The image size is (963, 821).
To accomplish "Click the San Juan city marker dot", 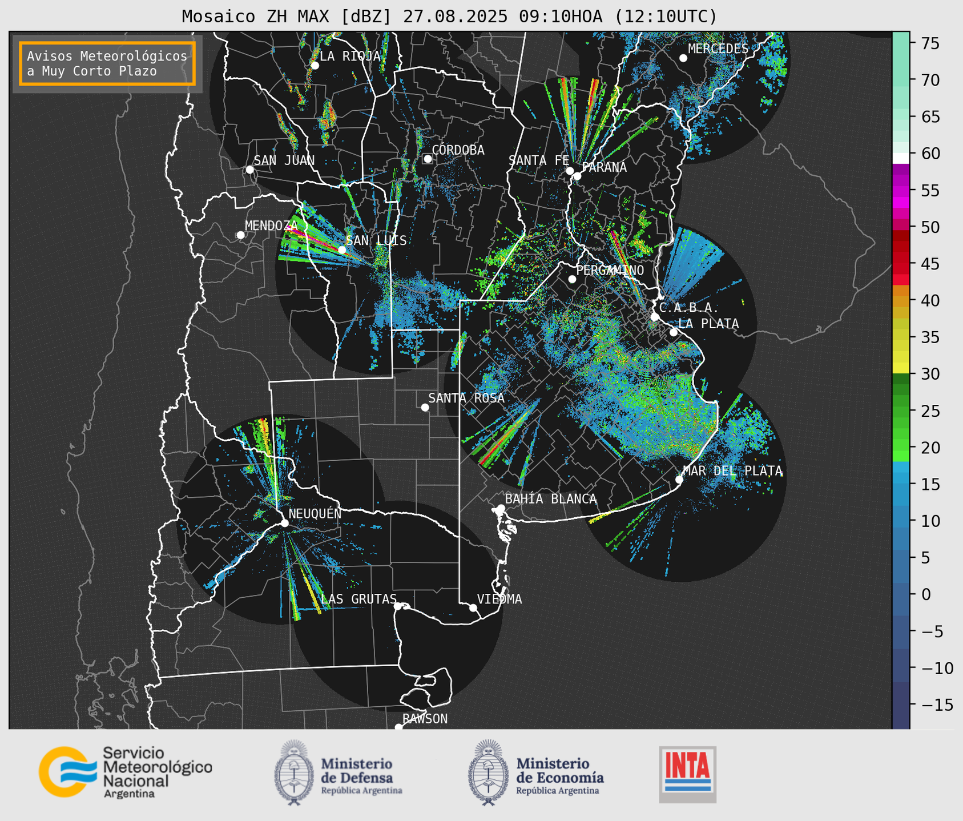I will click(249, 170).
